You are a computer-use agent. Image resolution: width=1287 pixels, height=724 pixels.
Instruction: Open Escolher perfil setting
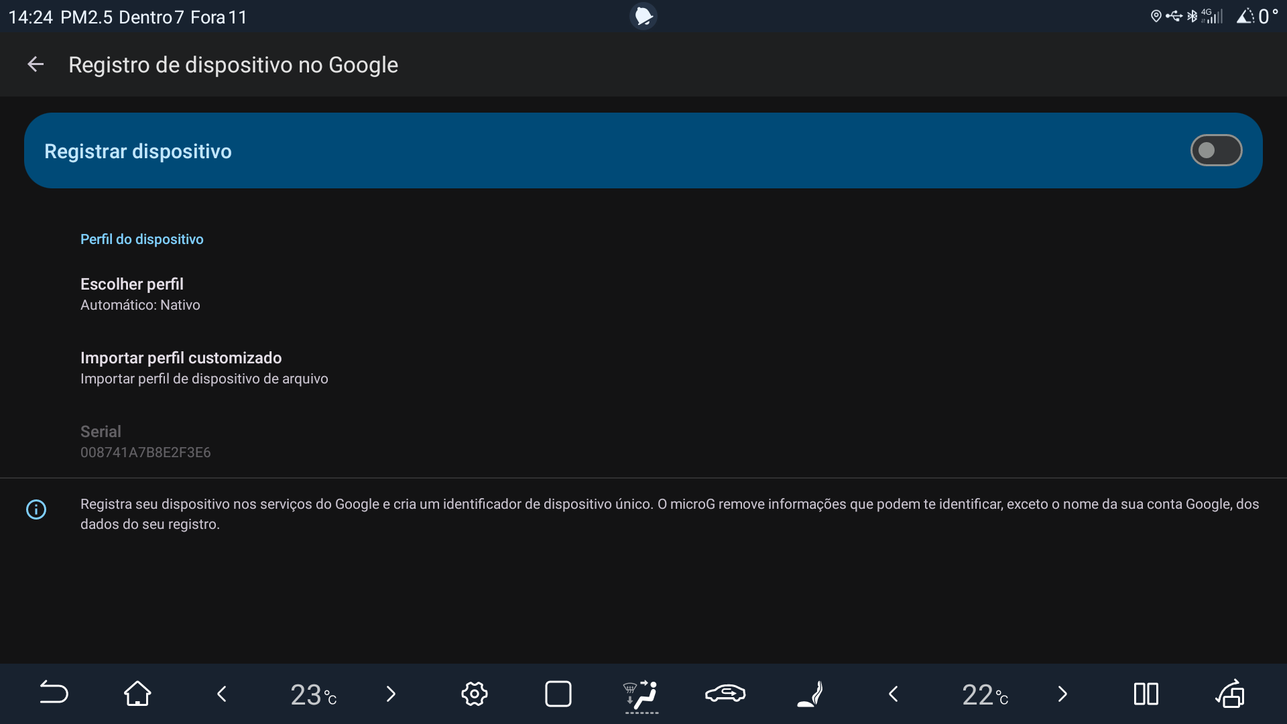pyautogui.click(x=643, y=294)
